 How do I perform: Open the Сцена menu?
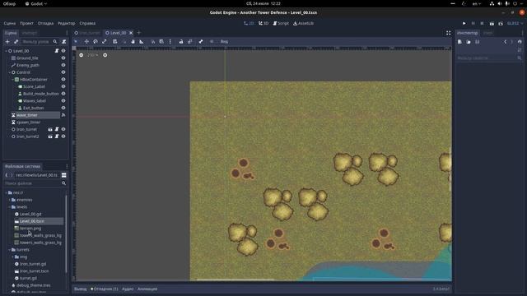pyautogui.click(x=10, y=24)
